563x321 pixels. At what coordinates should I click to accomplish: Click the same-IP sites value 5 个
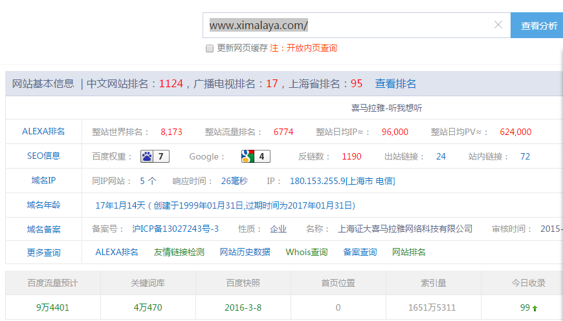[148, 181]
